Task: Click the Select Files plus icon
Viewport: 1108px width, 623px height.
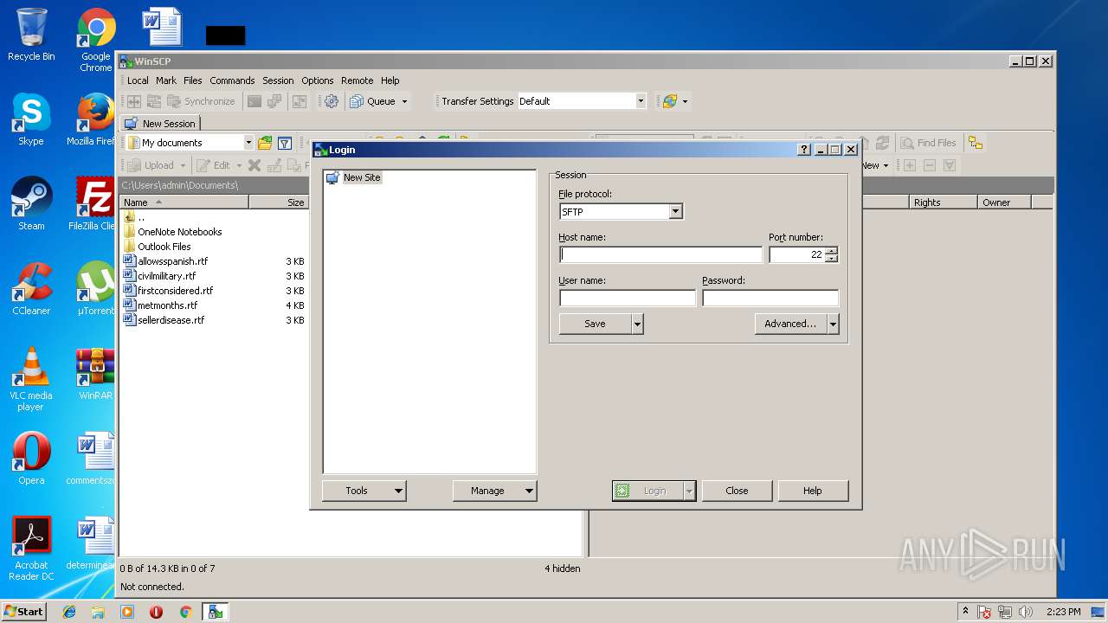Action: pyautogui.click(x=910, y=165)
